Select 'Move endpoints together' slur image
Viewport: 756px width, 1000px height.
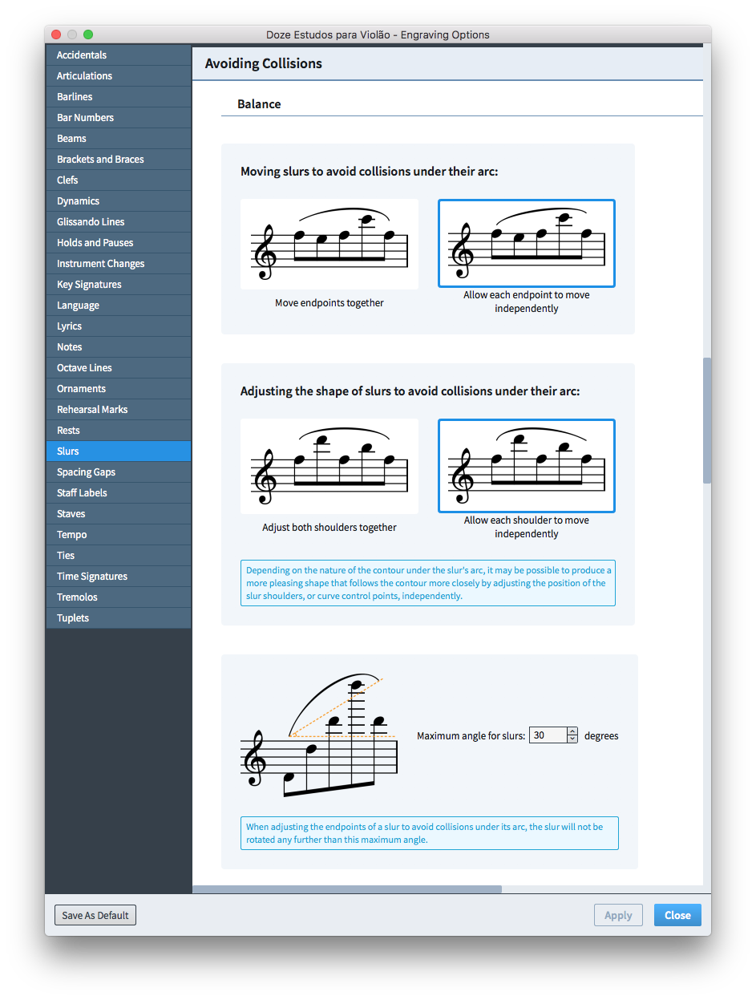[329, 244]
